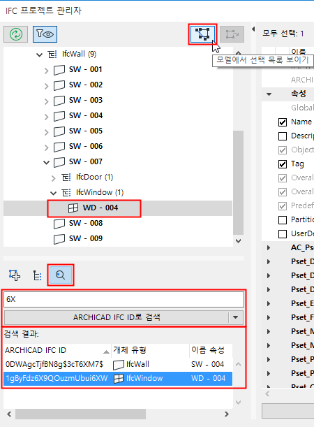The width and height of the screenshot is (314, 427).
Task: Select the IfcWindow WD - 004 search result row
Action: point(118,379)
